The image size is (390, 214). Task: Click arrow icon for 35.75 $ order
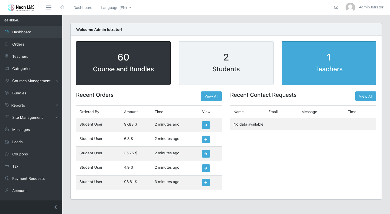[x=206, y=154]
